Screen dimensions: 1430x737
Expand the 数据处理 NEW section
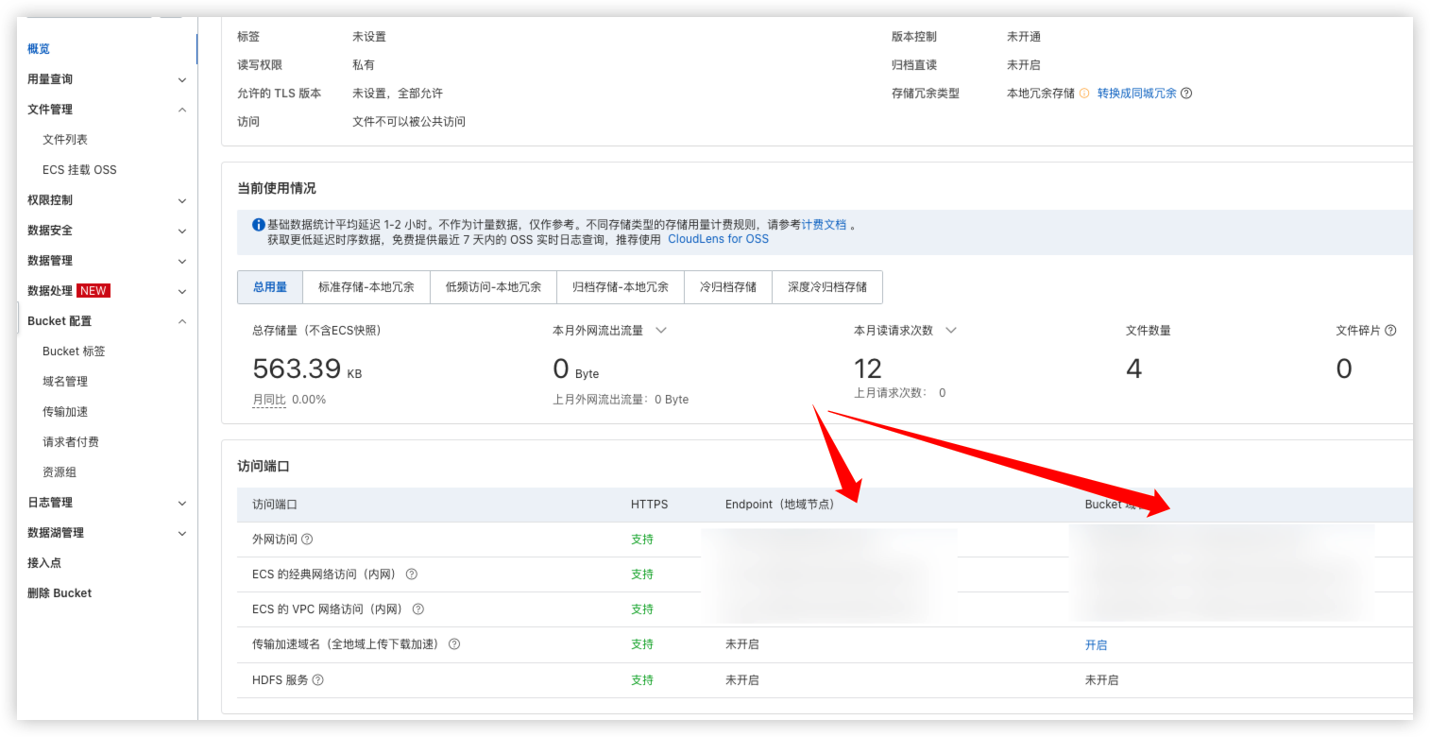point(107,291)
